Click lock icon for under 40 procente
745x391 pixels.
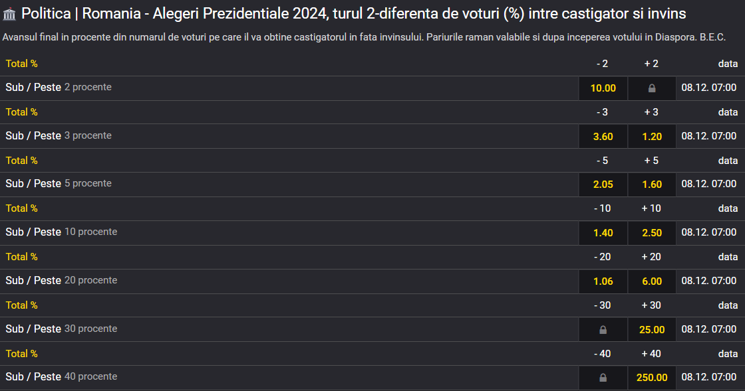point(603,378)
